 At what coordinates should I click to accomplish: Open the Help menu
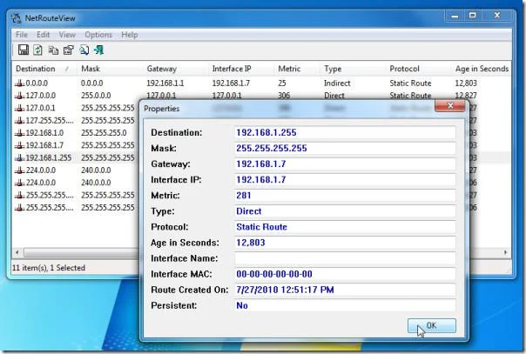click(x=130, y=35)
